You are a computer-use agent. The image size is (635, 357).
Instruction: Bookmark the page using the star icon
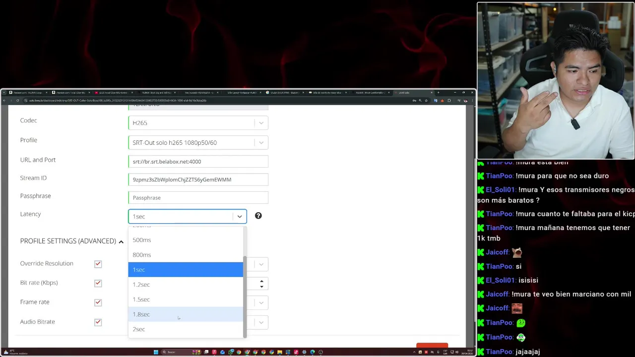coord(426,101)
